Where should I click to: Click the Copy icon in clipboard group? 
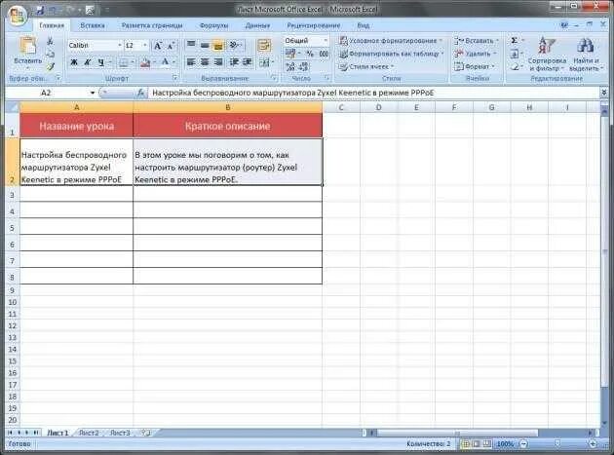[51, 54]
